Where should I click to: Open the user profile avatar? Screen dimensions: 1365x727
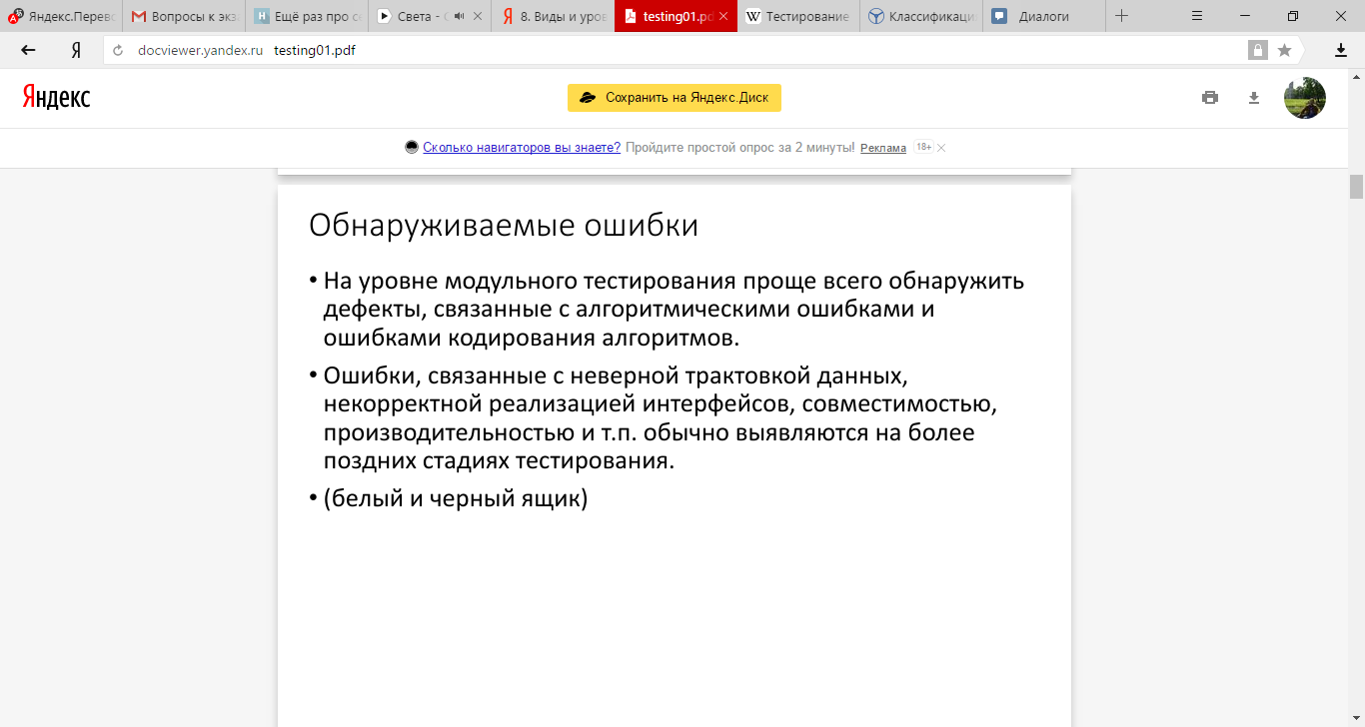(1305, 98)
